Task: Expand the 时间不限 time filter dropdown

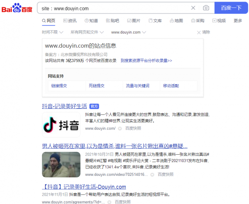Action: pyautogui.click(x=53, y=32)
